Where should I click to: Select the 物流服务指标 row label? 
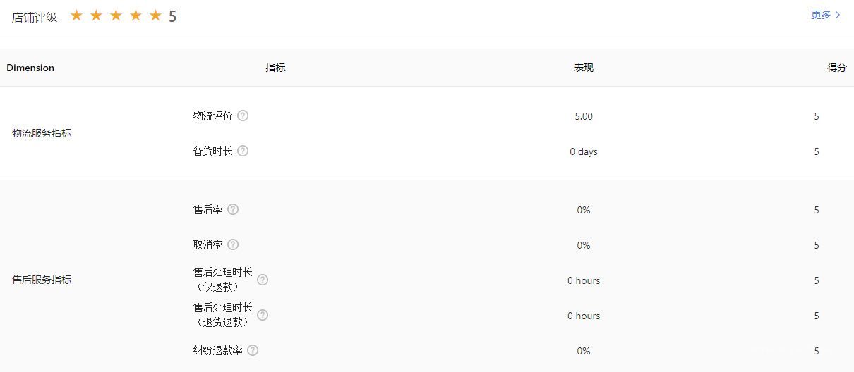tap(42, 133)
